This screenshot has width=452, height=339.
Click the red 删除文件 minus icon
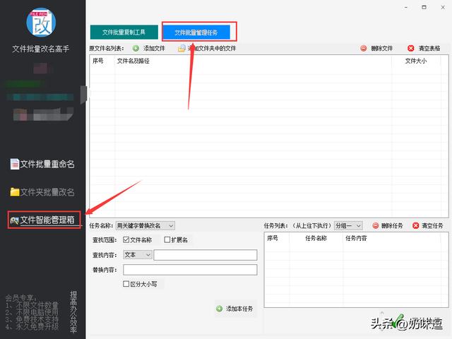tap(364, 49)
